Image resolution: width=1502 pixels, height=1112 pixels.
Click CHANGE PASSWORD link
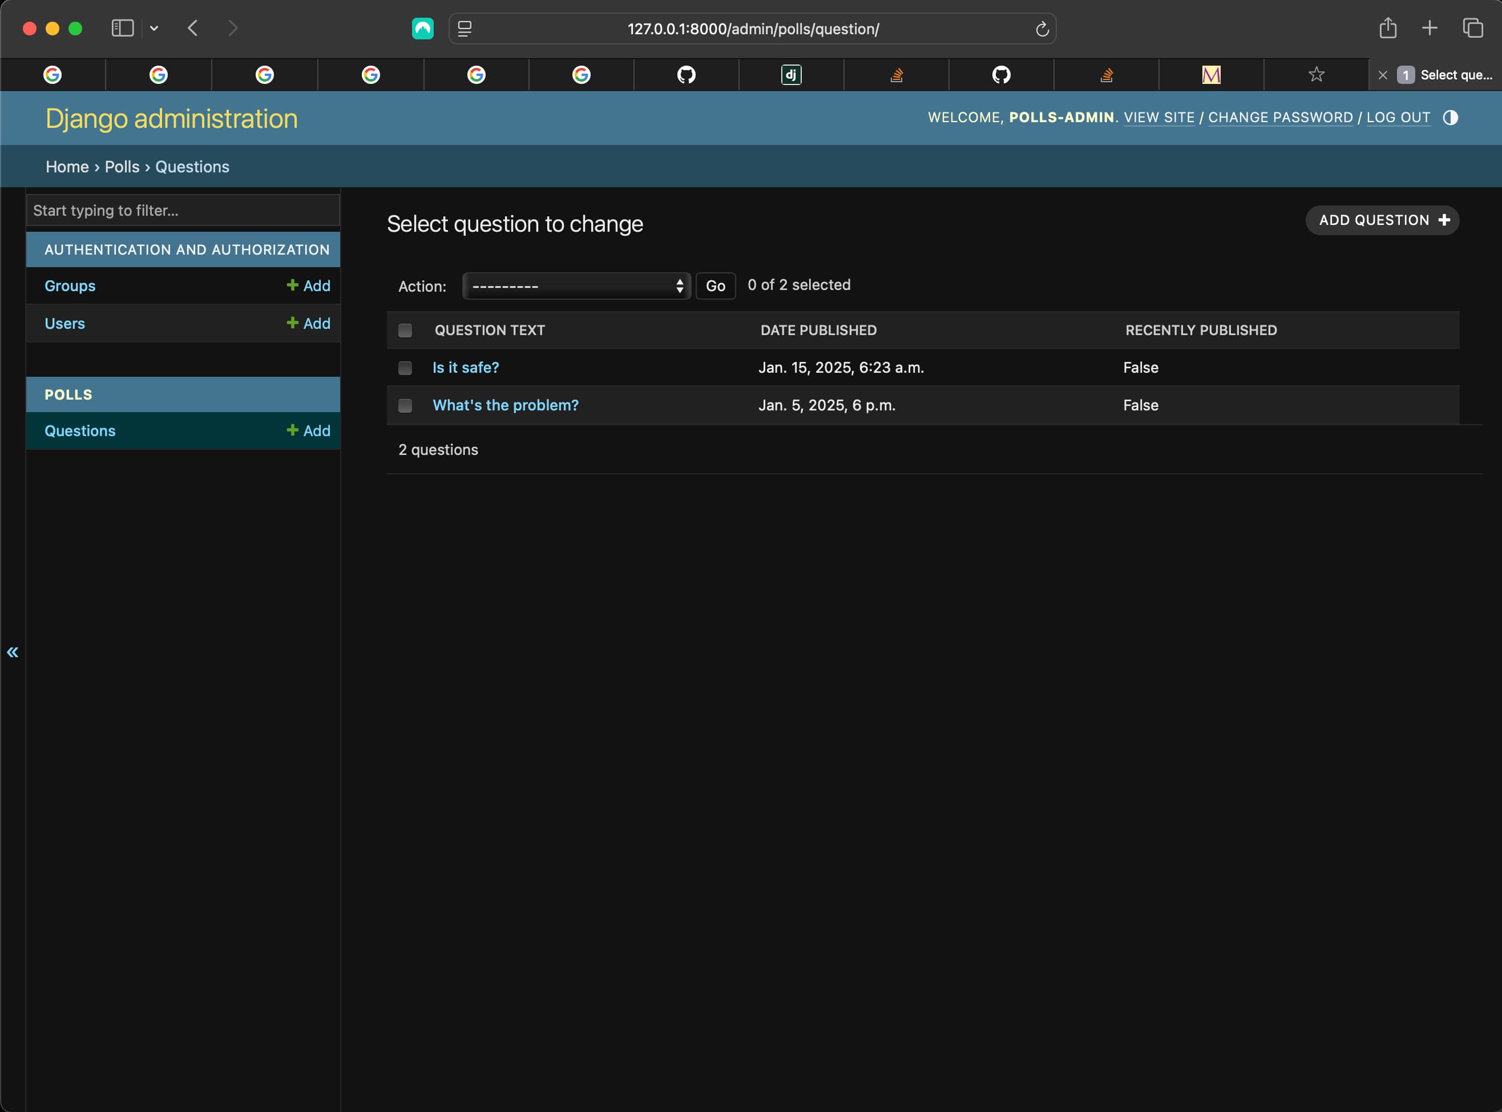(1281, 118)
